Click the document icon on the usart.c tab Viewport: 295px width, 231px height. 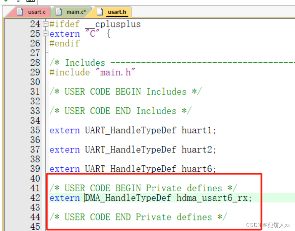[x=19, y=12]
